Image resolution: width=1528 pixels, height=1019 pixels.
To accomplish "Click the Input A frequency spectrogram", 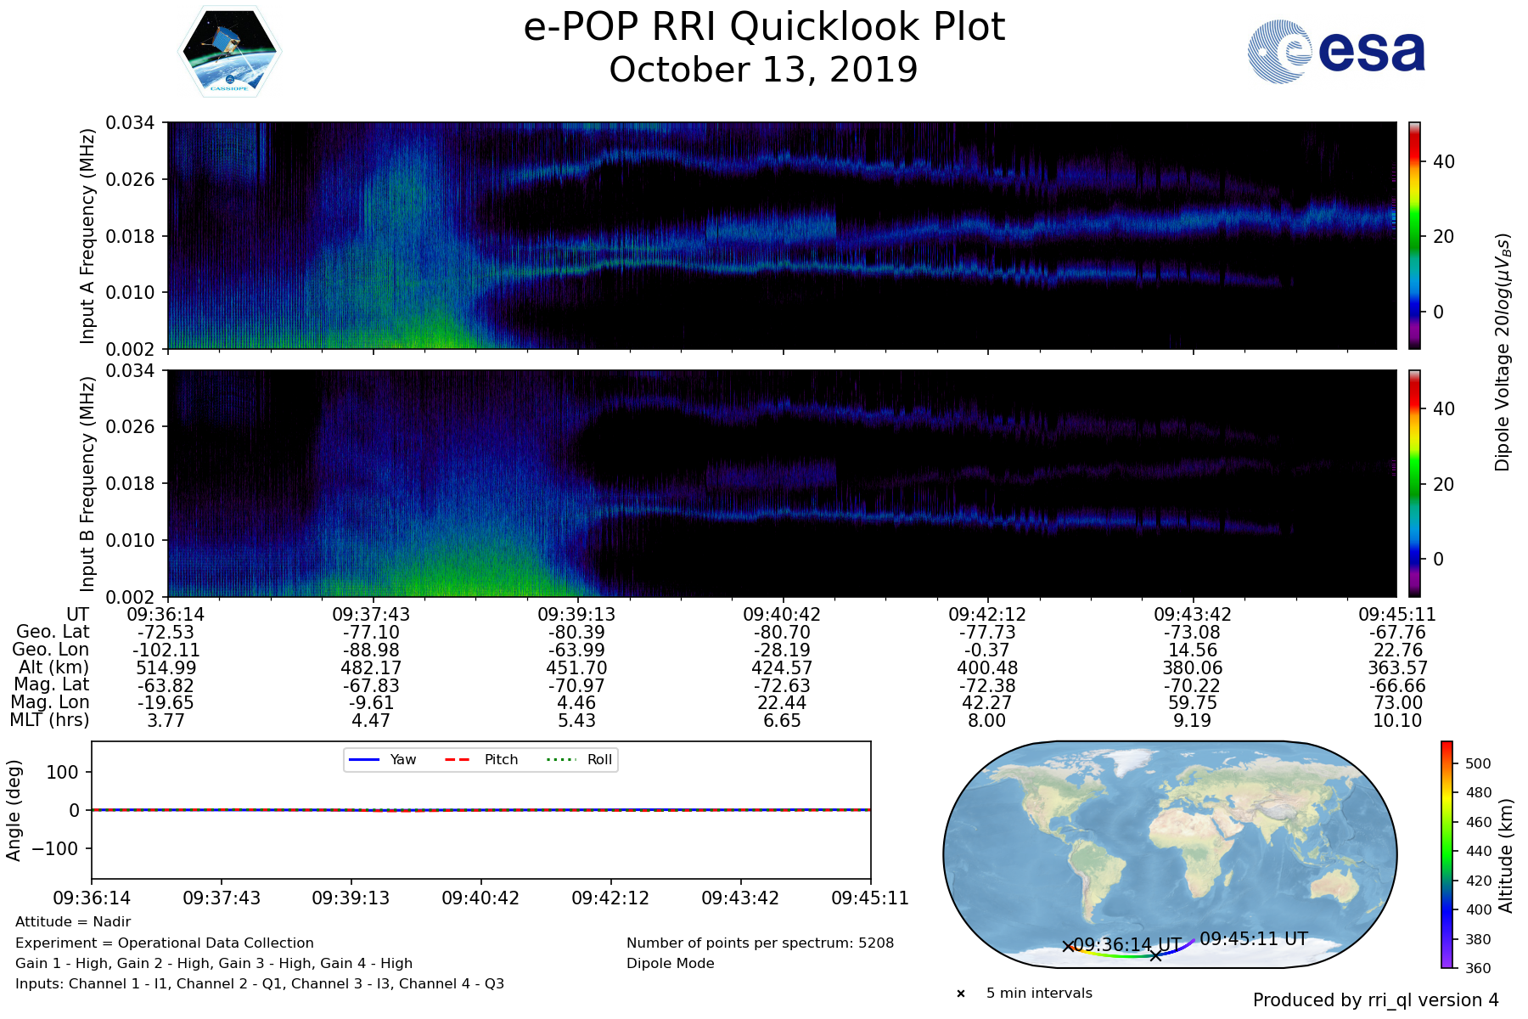I will [x=781, y=235].
